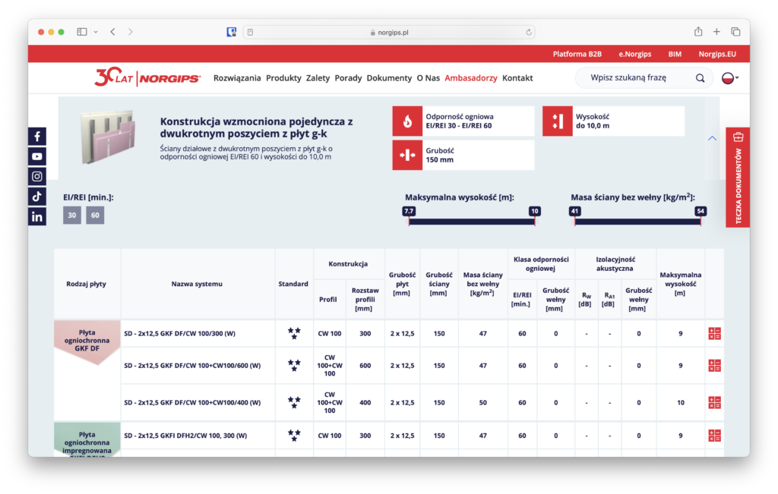This screenshot has width=778, height=494.
Task: Click calculator icon for the 10 m height row
Action: pyautogui.click(x=714, y=402)
